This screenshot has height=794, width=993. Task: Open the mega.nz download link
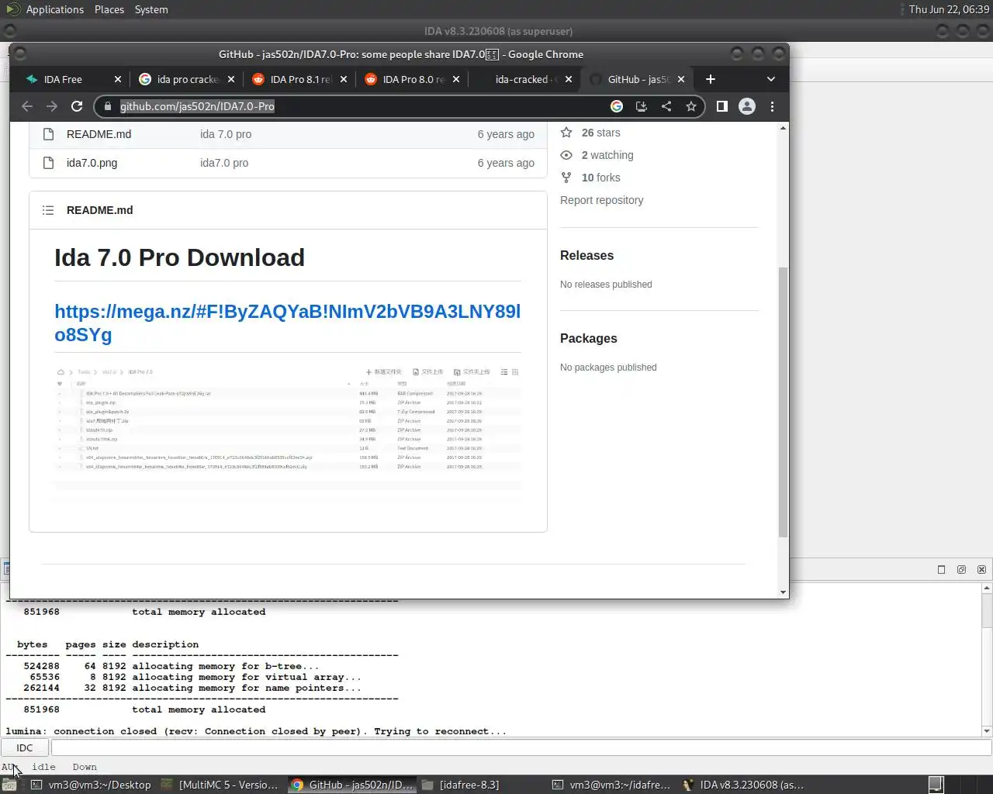[x=287, y=323]
